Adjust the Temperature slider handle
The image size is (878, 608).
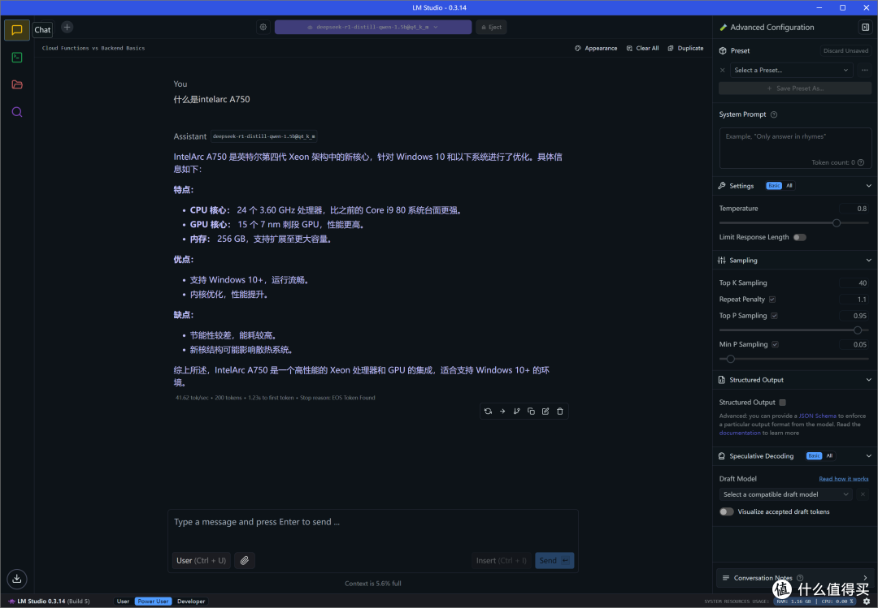click(x=836, y=222)
